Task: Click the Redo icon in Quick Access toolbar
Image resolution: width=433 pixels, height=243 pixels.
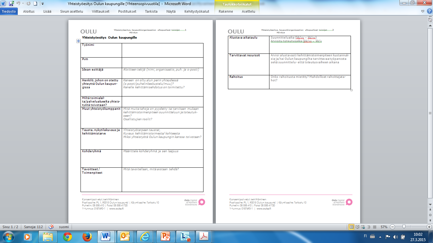Action: coord(29,4)
